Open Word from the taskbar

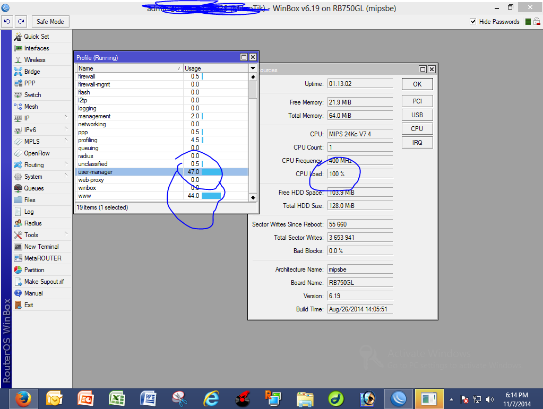148,399
